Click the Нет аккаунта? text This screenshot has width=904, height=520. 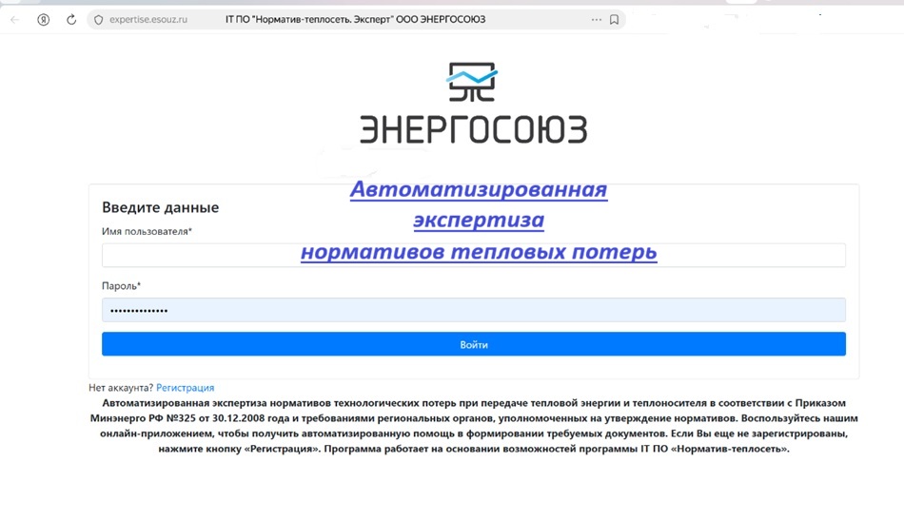(121, 388)
